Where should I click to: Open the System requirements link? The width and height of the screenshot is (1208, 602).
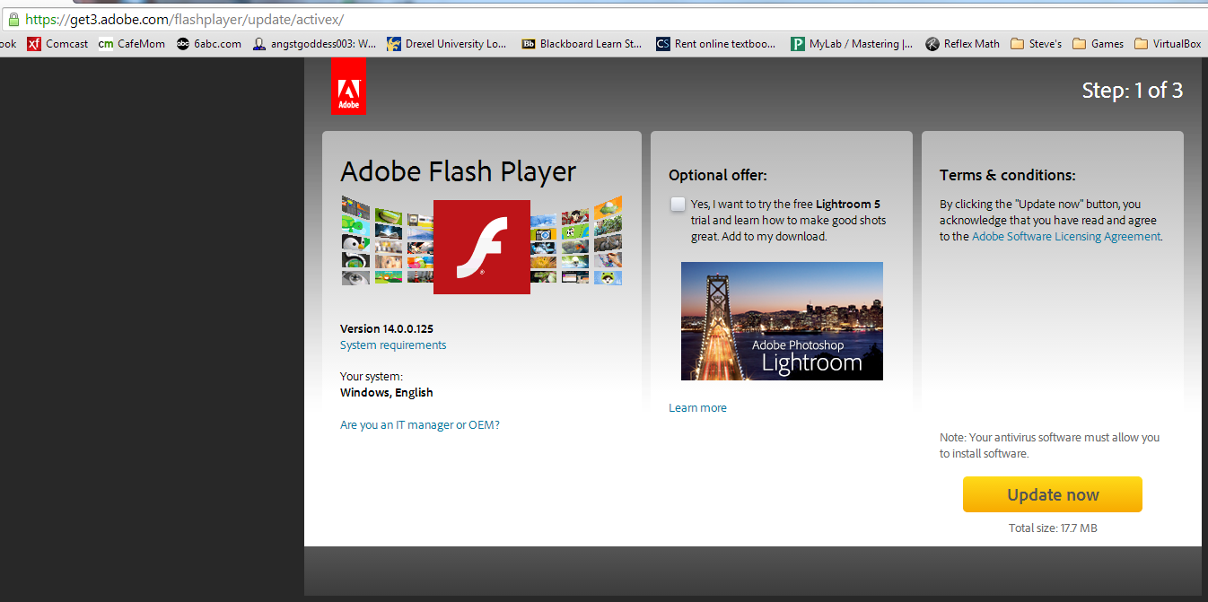pos(393,345)
